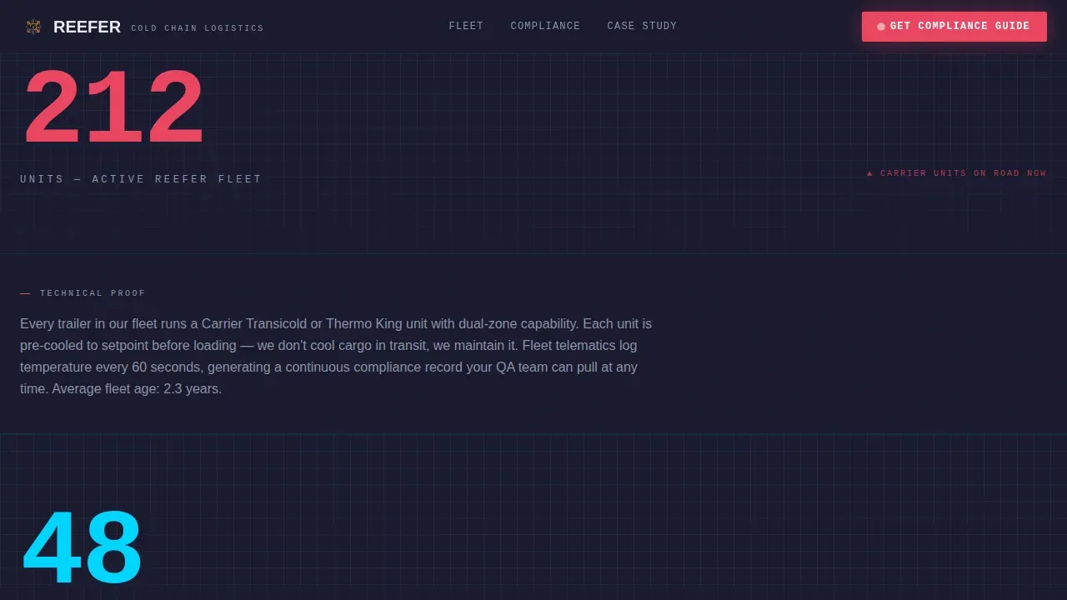Screen dimensions: 1067x600
Task: Open the REEFER brand name link
Action: tap(87, 27)
